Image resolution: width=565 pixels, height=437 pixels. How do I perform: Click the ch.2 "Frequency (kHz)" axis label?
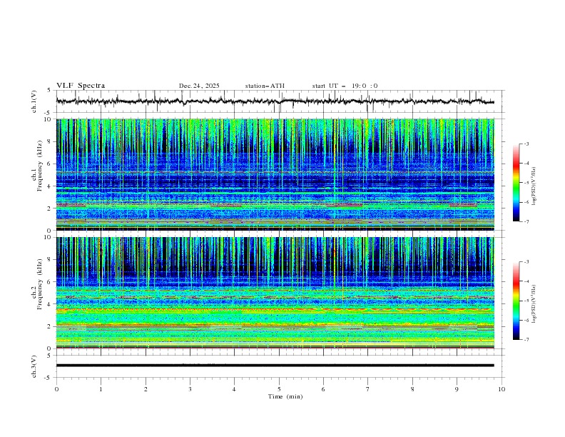[40, 283]
